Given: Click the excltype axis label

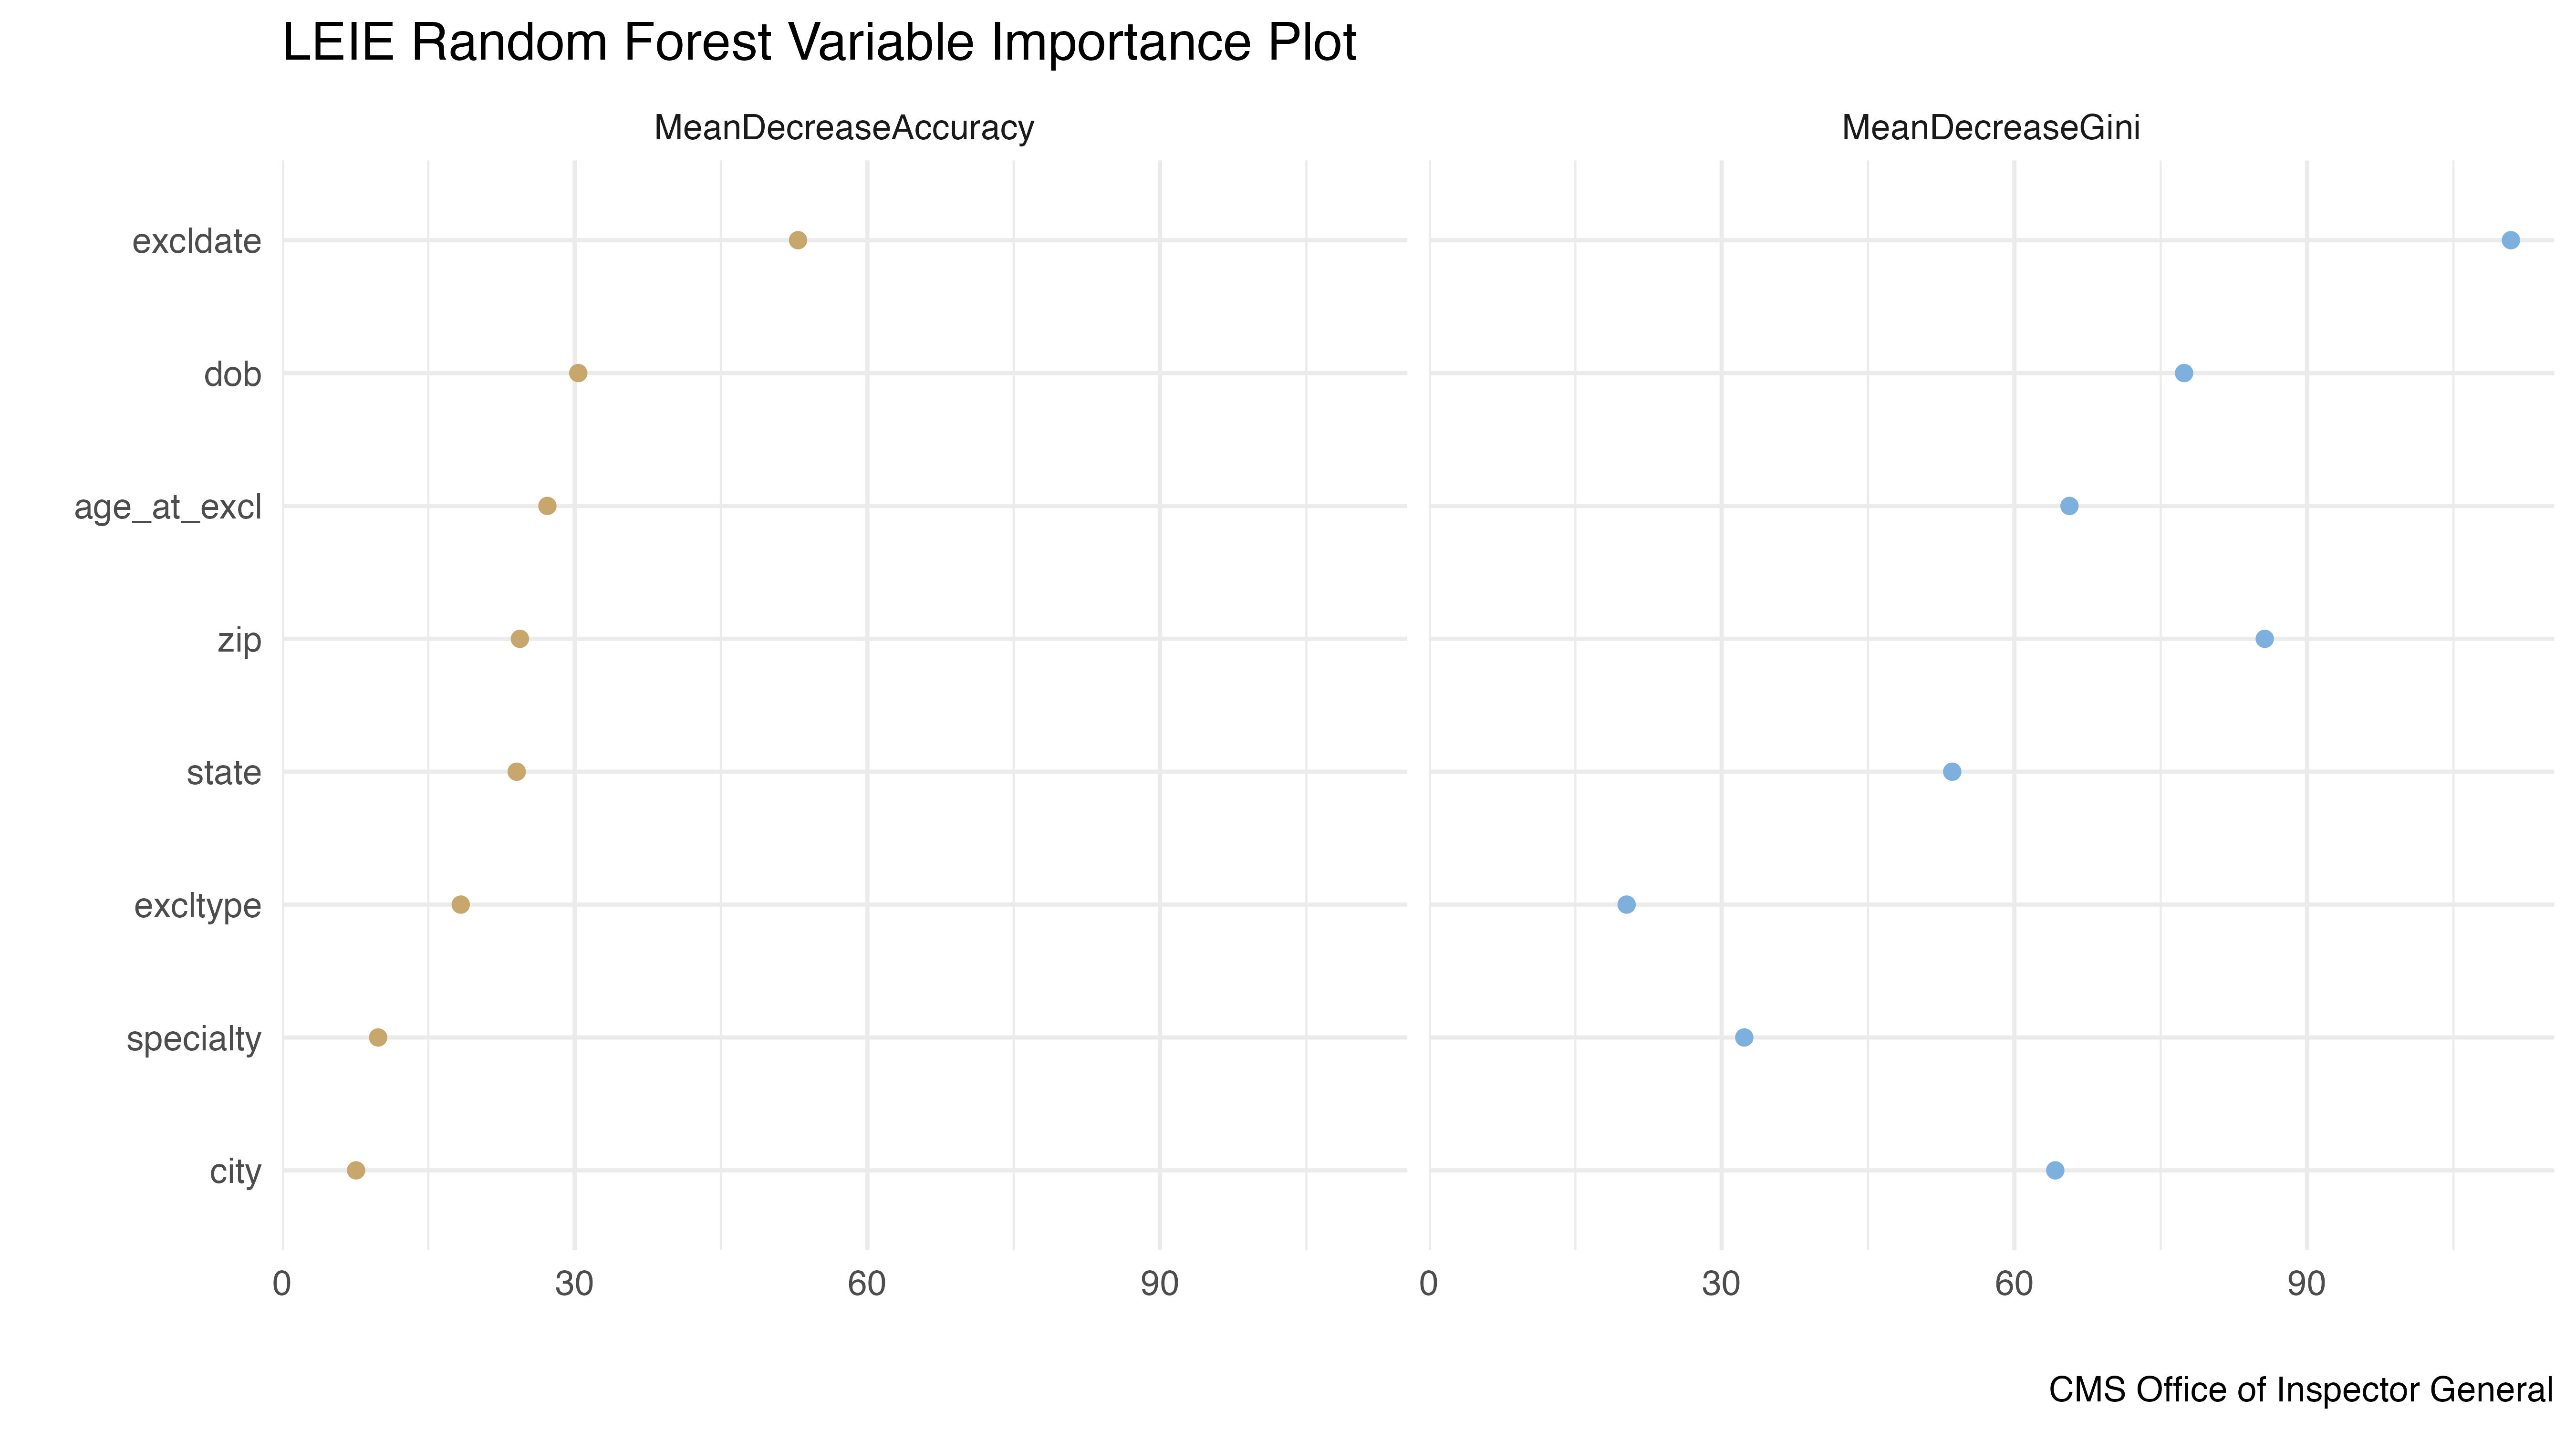Looking at the screenshot, I should (x=198, y=906).
